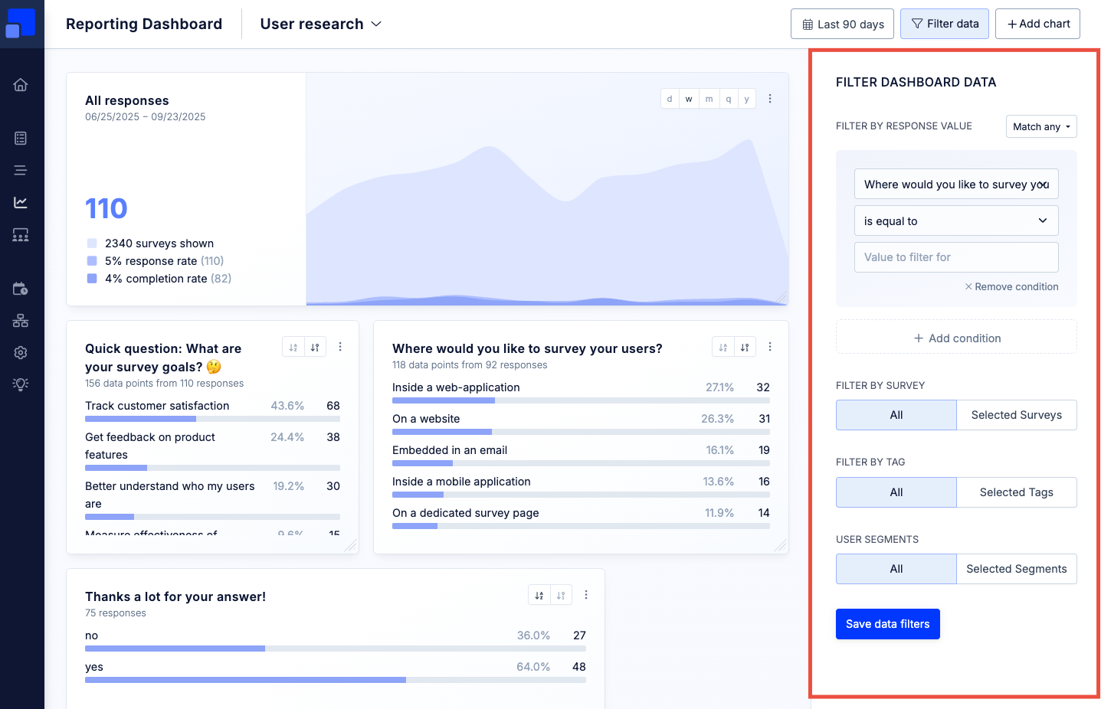1101x709 pixels.
Task: Expand the 'User research' dashboard selector
Action: coord(320,25)
